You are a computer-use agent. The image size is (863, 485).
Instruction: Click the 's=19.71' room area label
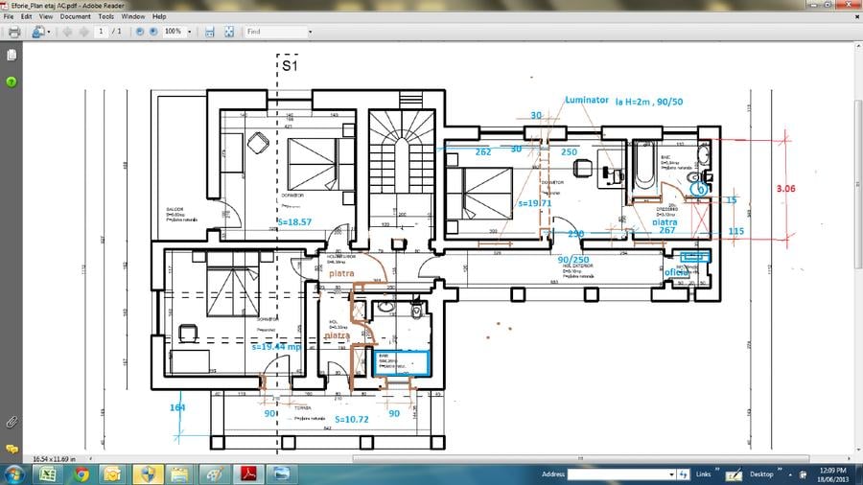(x=534, y=203)
